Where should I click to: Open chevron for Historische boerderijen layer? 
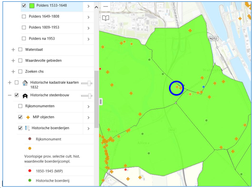click(x=88, y=129)
